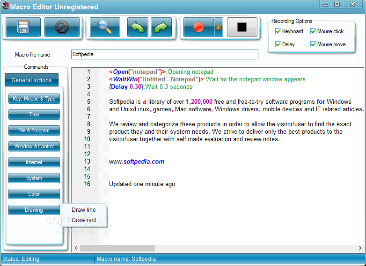The width and height of the screenshot is (366, 266).
Task: Choose Draw line from popup menu
Action: point(84,209)
